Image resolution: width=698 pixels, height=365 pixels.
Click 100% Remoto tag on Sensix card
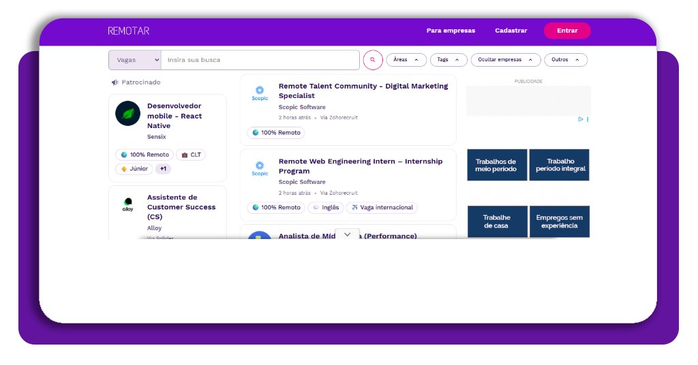(x=145, y=155)
